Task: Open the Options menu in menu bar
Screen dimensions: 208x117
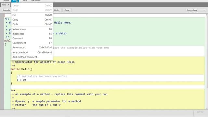Action: [35, 1]
